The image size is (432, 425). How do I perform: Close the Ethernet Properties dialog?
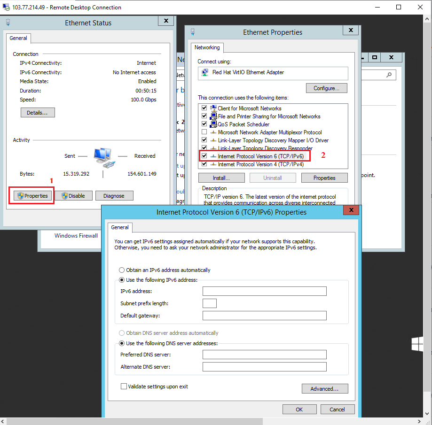pos(351,30)
